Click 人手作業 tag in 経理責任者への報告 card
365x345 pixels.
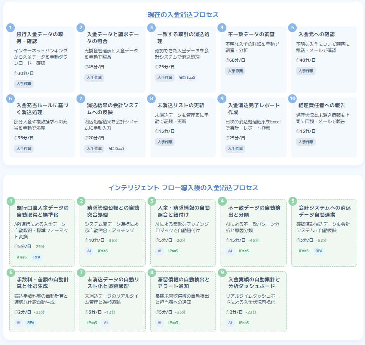[306, 142]
